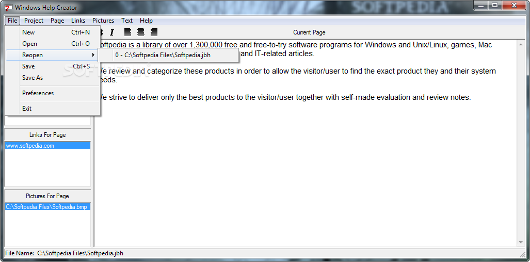Image resolution: width=530 pixels, height=262 pixels.
Task: Choose Exit from the File menu
Action: (x=53, y=109)
